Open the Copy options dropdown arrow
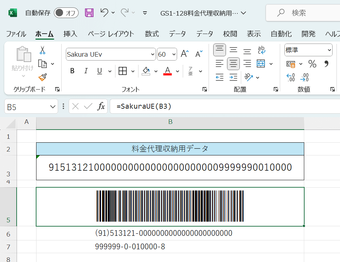 tap(52, 64)
